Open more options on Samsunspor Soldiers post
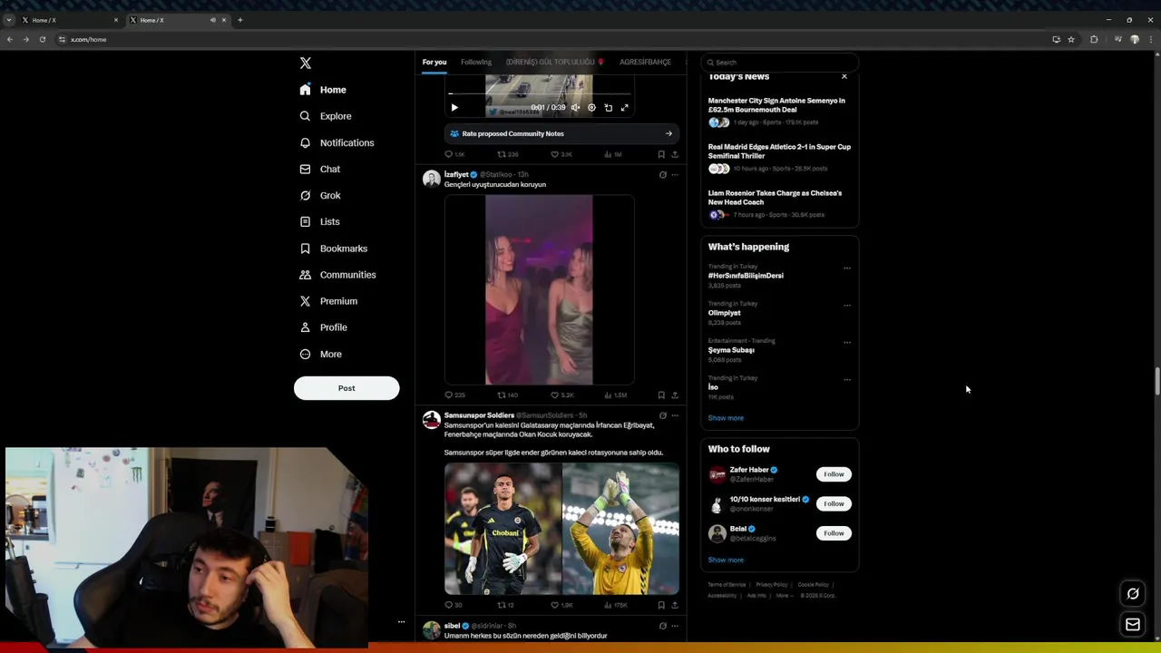The height and width of the screenshot is (653, 1161). coord(674,415)
